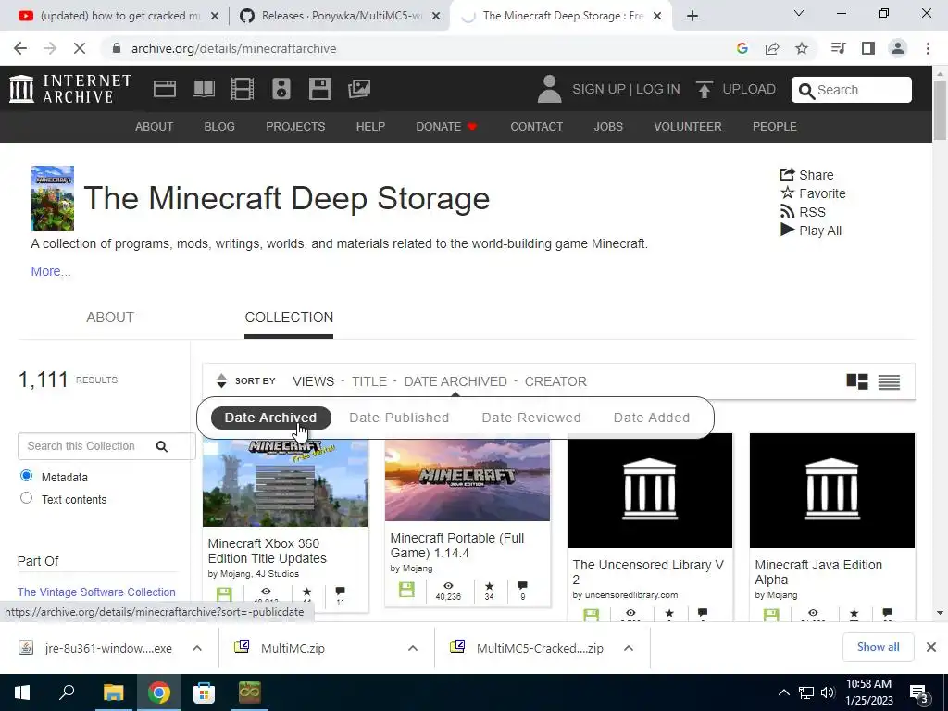Bookmark this page with star icon
The image size is (948, 711).
(x=802, y=48)
